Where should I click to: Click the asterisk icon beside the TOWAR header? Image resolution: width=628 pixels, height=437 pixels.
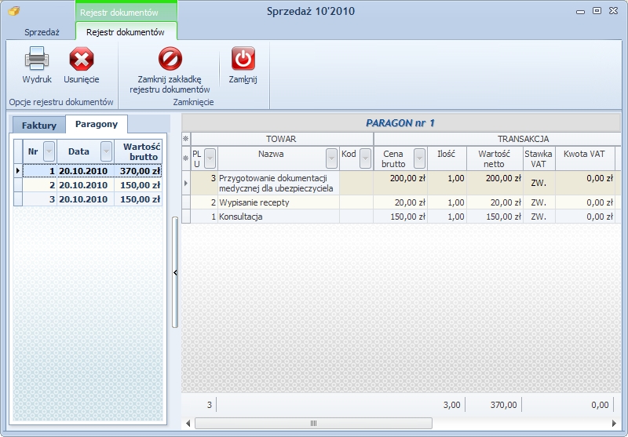pyautogui.click(x=186, y=139)
